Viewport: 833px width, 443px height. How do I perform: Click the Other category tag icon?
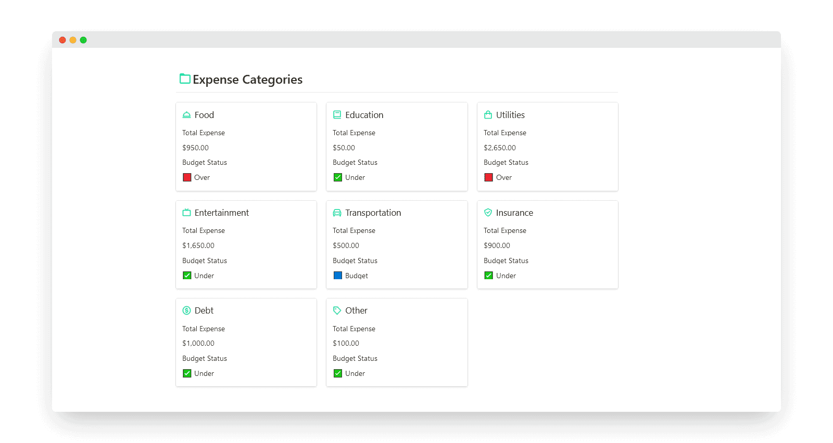point(337,310)
